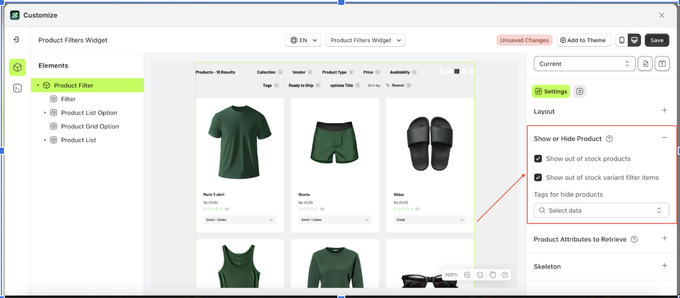Uncheck Show out of stock products
Viewport: 680px width, 298px height.
[x=538, y=159]
